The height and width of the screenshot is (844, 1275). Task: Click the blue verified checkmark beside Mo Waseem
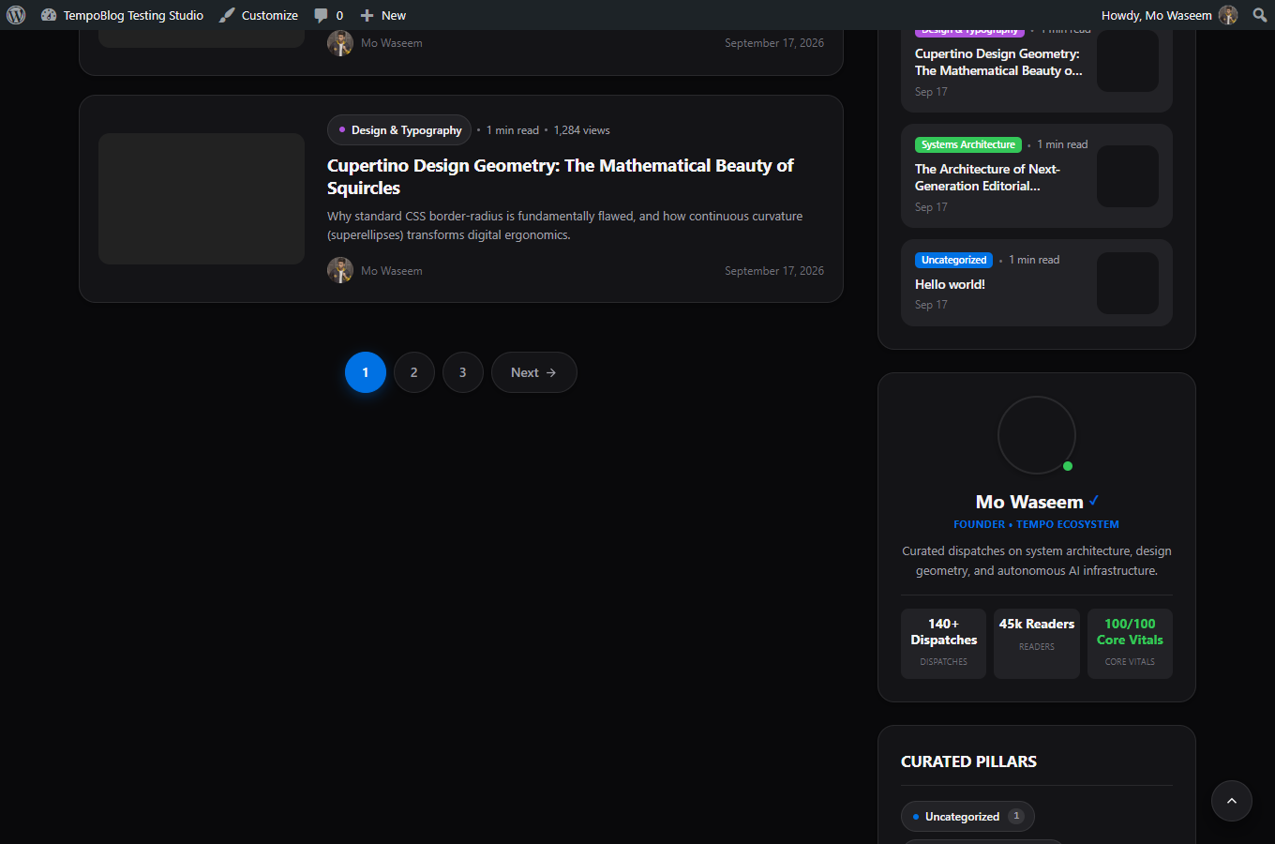coord(1094,501)
